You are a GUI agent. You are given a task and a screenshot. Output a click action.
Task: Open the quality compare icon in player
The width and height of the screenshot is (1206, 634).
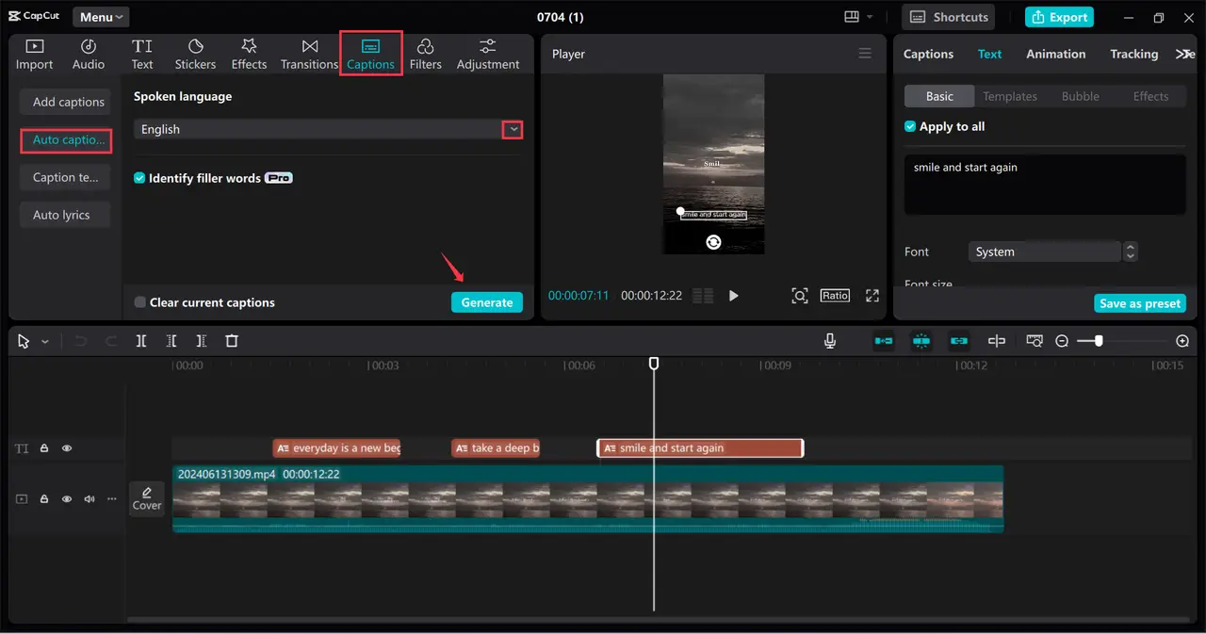703,296
